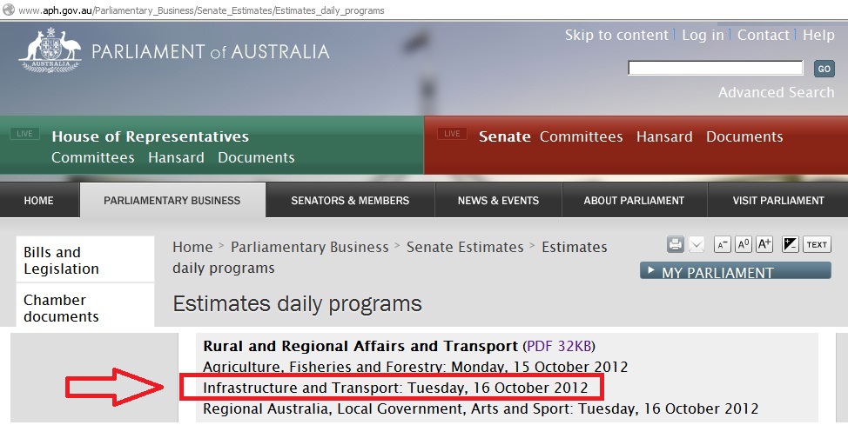Select PARLIAMENTARY BUSINESS navigation tab
The height and width of the screenshot is (425, 848).
[172, 201]
